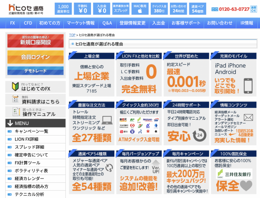The width and height of the screenshot is (260, 198).
Task: Open キャンペーン一覧 in side menu
Action: click(36, 131)
